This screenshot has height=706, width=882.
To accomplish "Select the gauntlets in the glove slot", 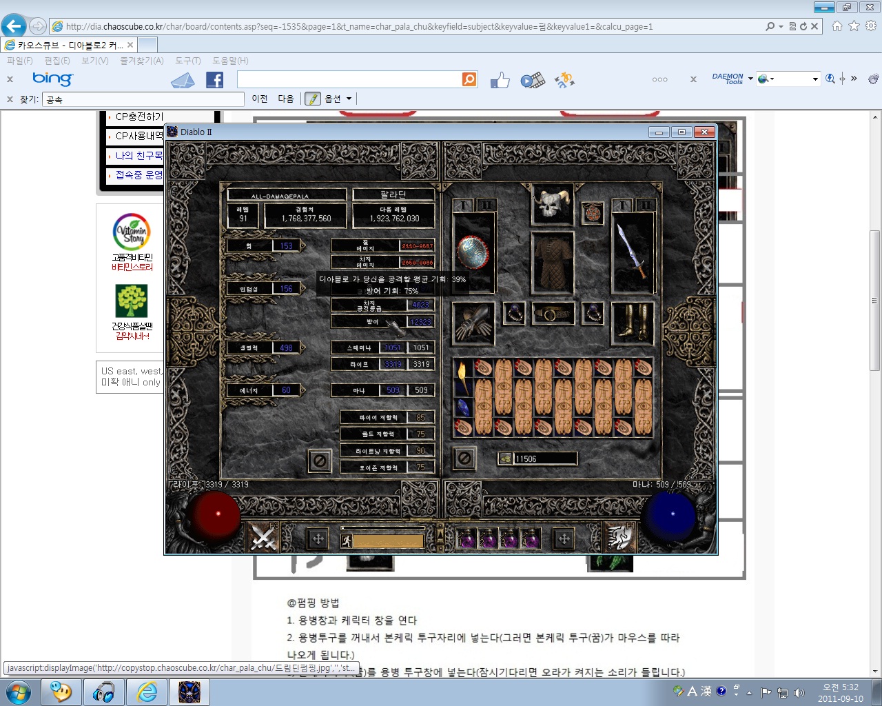I will [473, 323].
